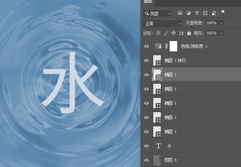Select the 色相/饱和度 1 layer mask thumbnail
This screenshot has height=167, width=241.
point(173,46)
